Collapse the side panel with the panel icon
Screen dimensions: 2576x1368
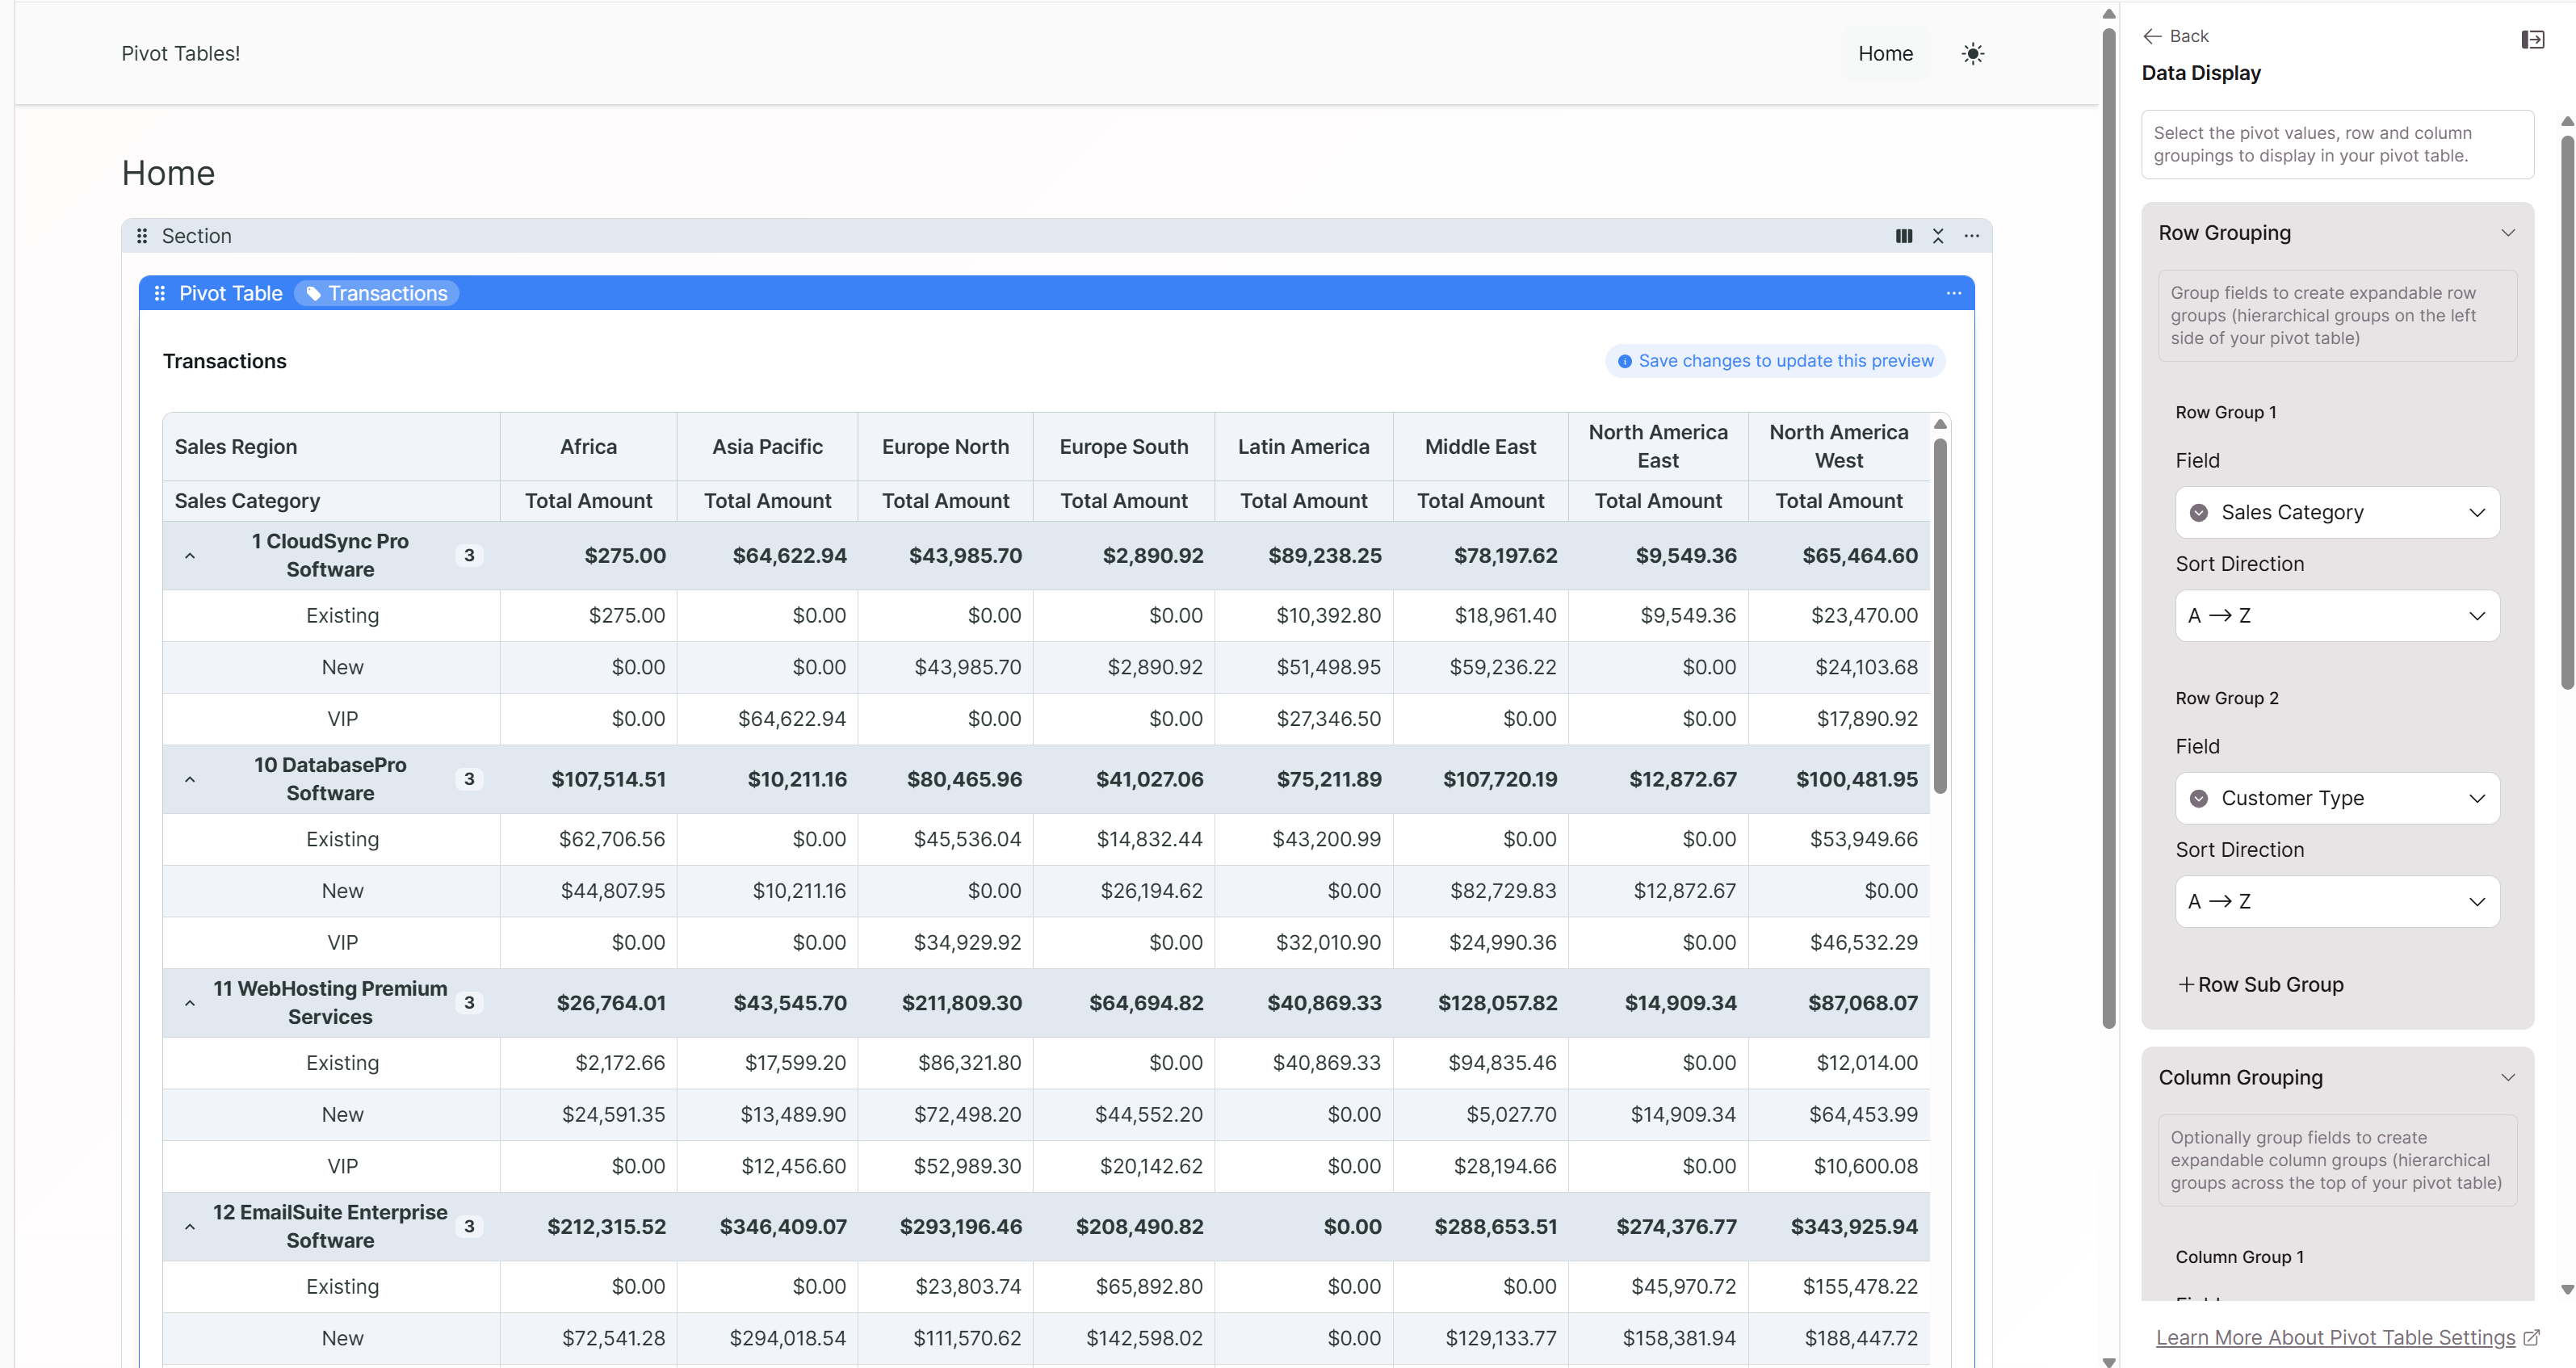click(2532, 40)
